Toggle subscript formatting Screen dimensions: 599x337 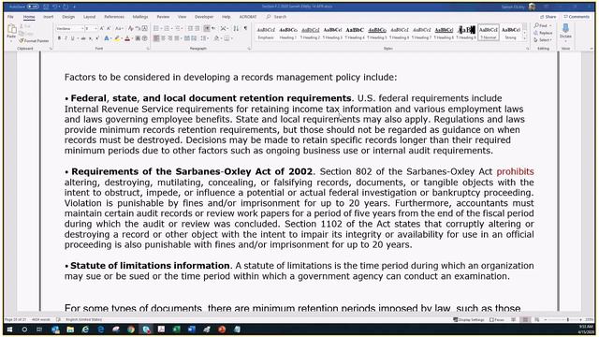pyautogui.click(x=91, y=38)
